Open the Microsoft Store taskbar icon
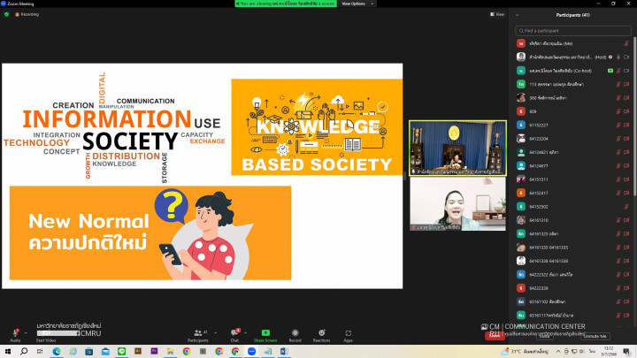 [x=89, y=352]
